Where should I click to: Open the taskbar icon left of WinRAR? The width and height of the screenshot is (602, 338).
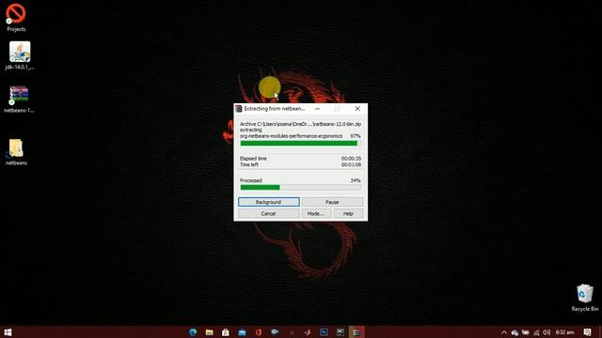tap(341, 331)
